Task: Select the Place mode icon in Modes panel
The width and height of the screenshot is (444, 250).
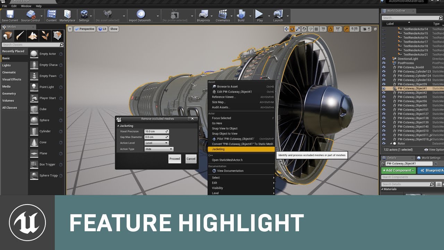Action: pos(8,35)
